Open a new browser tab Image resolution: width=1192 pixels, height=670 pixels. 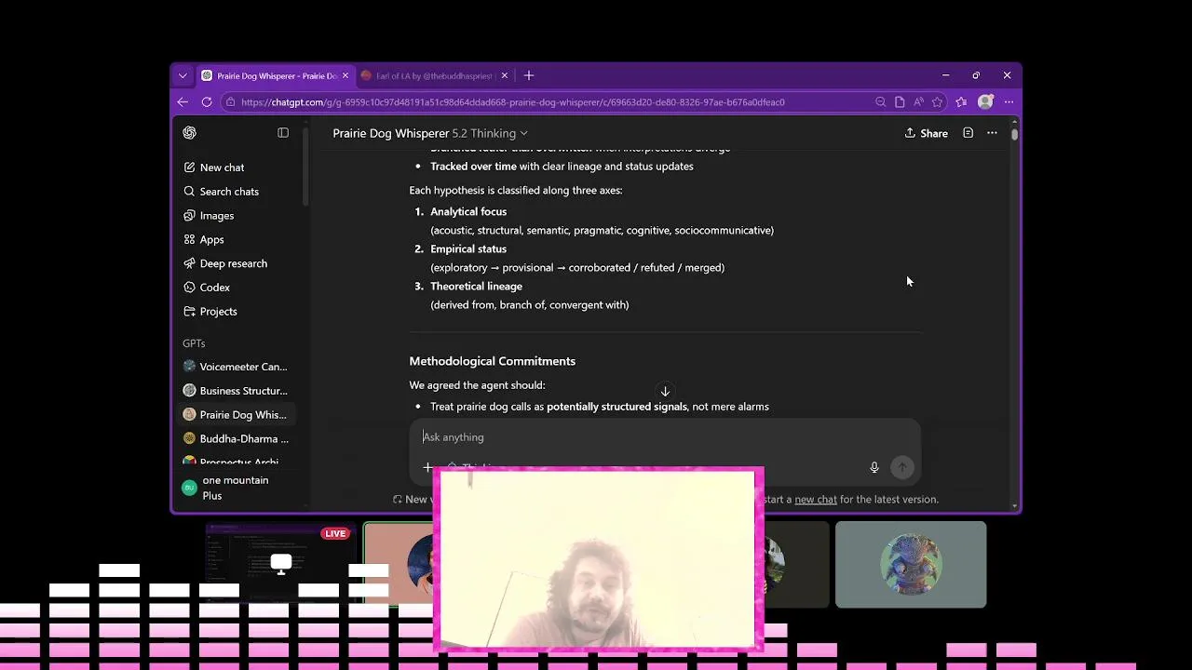(x=529, y=75)
